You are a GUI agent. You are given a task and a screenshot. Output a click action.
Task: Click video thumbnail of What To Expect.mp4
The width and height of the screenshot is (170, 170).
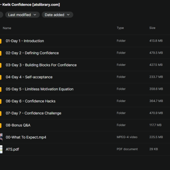[x=1, y=137]
